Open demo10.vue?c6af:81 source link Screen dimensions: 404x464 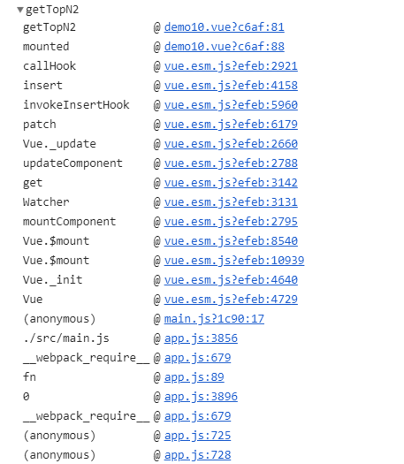coord(224,27)
